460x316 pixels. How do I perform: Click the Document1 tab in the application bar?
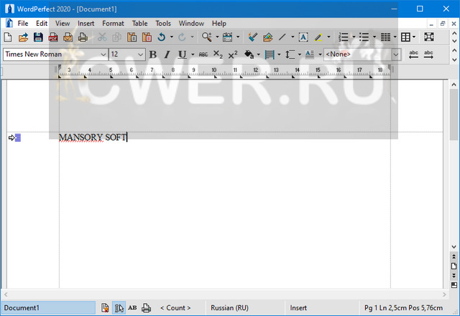click(x=47, y=307)
